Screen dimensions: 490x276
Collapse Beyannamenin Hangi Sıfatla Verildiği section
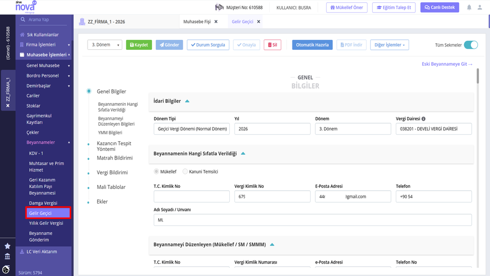click(x=243, y=154)
